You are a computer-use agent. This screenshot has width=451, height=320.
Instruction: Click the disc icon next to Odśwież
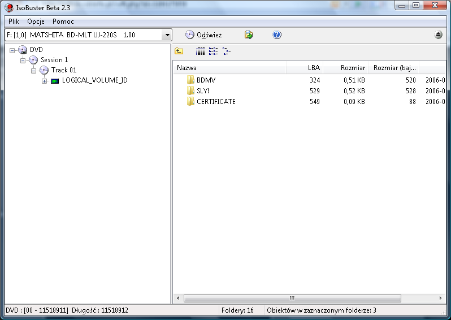(x=189, y=35)
